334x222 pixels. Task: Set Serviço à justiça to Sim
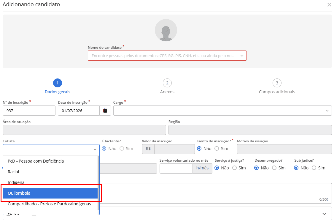[x=235, y=168]
